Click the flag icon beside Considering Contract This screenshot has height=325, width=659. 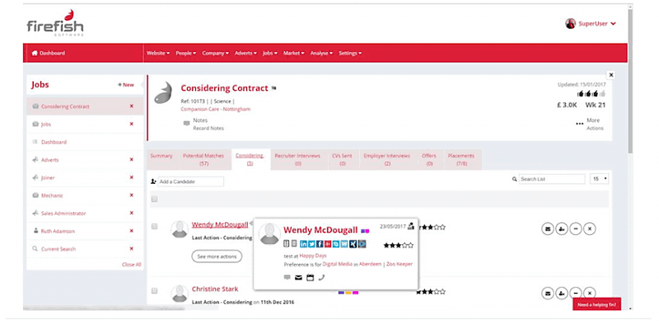[273, 89]
